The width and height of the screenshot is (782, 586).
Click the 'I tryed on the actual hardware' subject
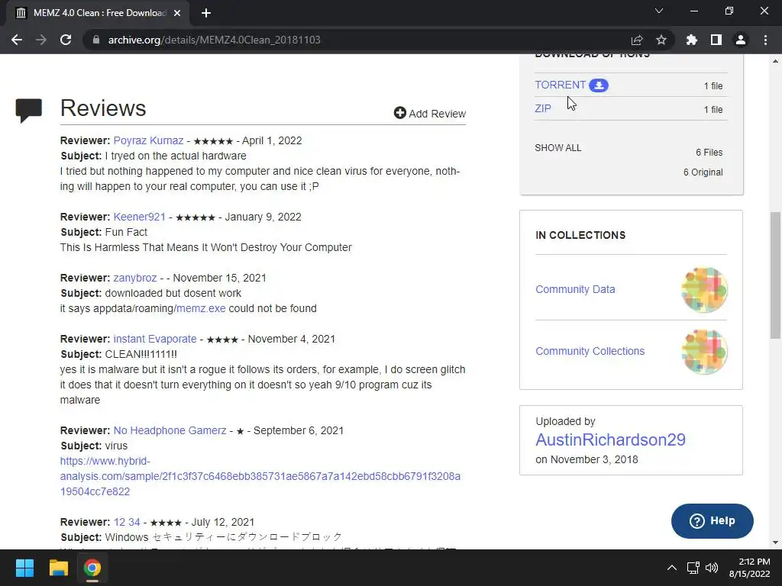point(176,156)
